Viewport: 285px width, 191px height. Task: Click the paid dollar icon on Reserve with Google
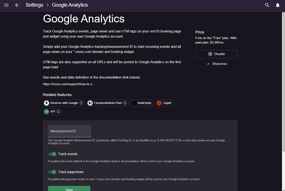click(81, 103)
